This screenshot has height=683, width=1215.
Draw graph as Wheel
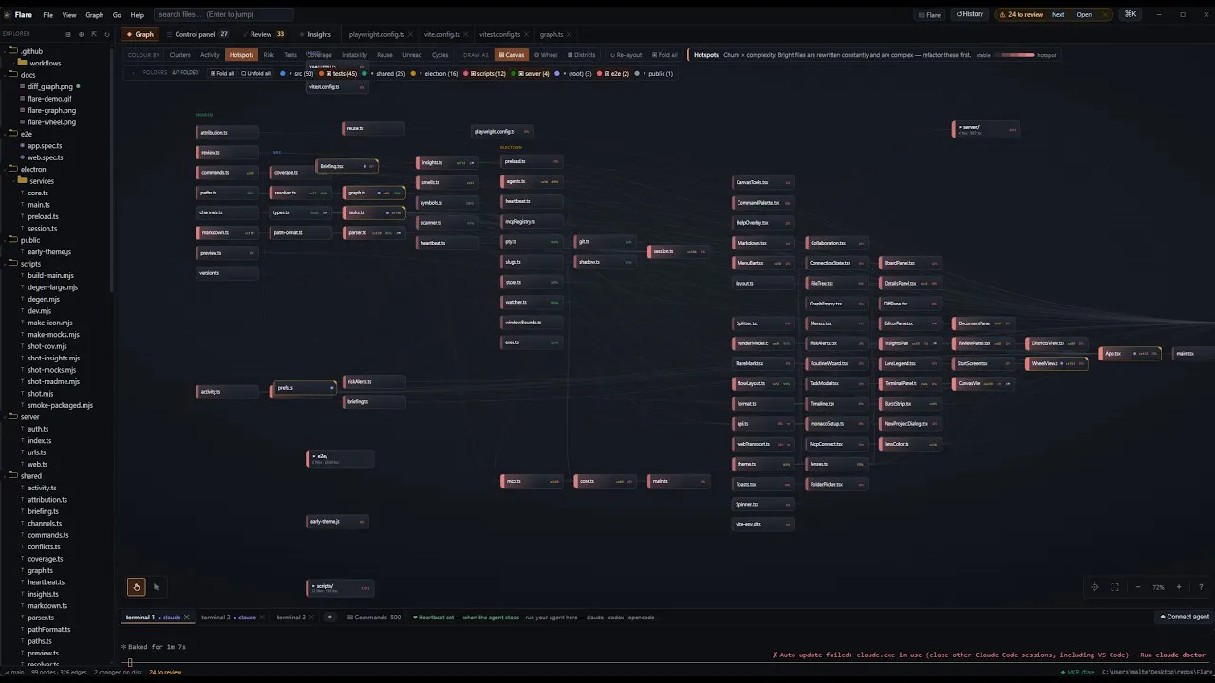tap(546, 55)
